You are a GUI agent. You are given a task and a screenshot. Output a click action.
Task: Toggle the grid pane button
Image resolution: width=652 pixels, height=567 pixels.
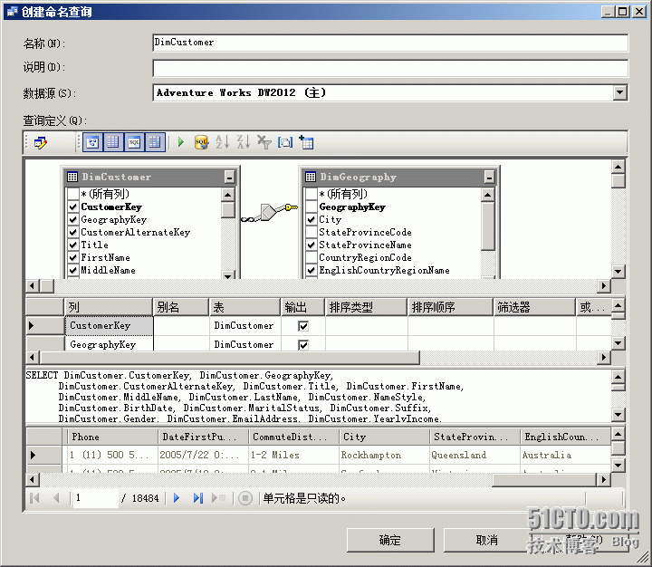click(113, 143)
